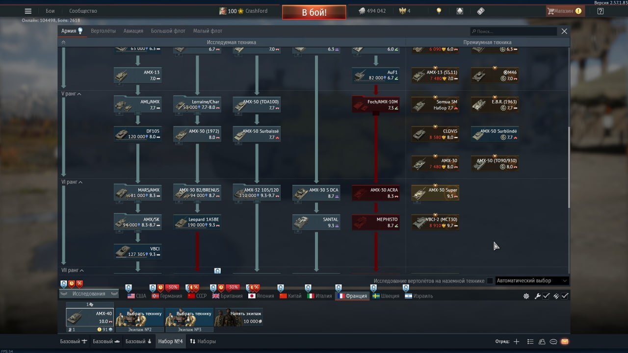Choose vehicle for Экипаж №3
The image size is (628, 353).
pyautogui.click(x=189, y=317)
